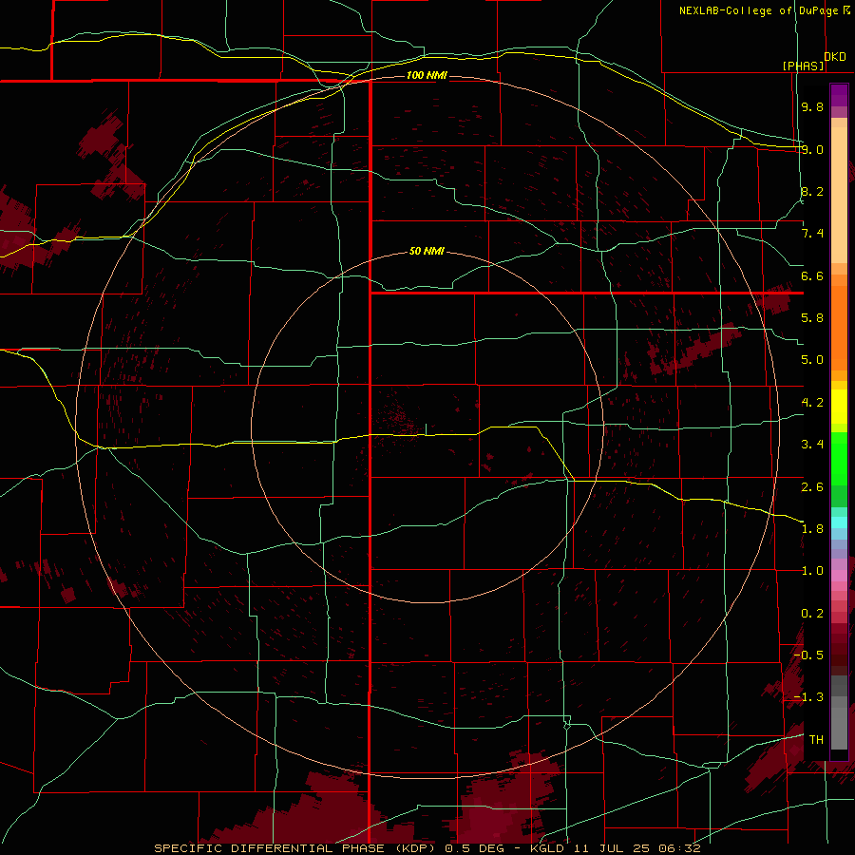Select the 9.8 scale value
Screen dimensions: 855x855
(812, 106)
